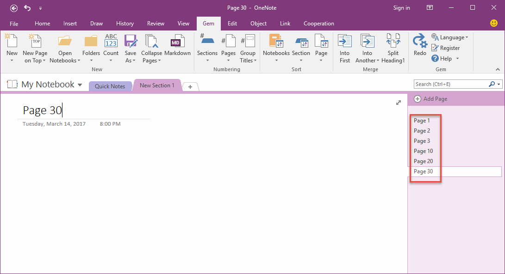Expand the Folders dropdown arrow
The width and height of the screenshot is (505, 274).
click(x=91, y=61)
